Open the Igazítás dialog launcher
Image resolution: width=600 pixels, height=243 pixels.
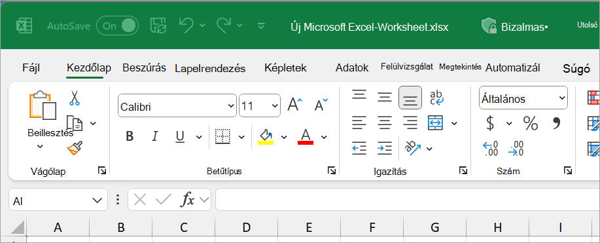[x=463, y=170]
